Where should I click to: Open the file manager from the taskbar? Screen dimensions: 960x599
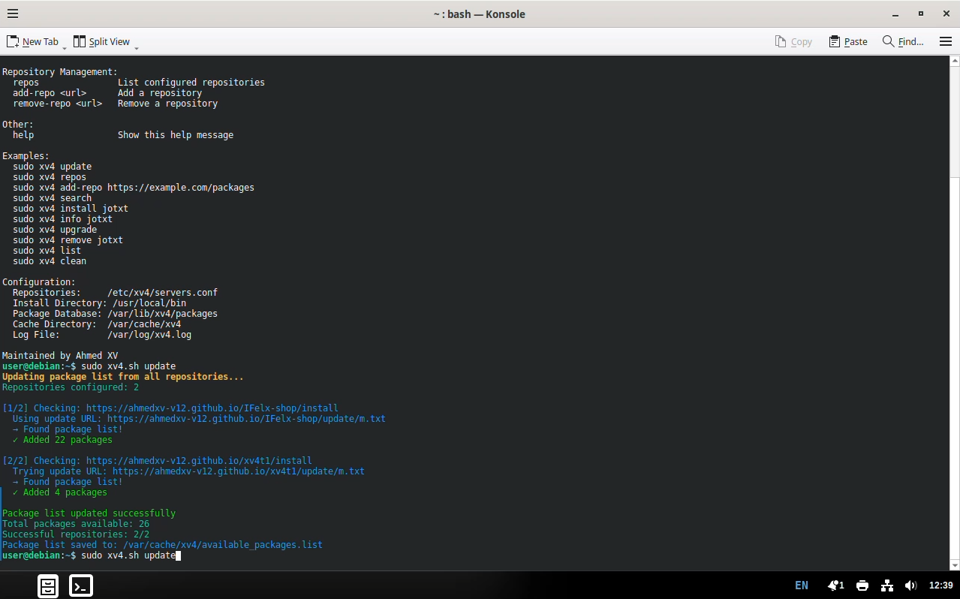coord(47,585)
